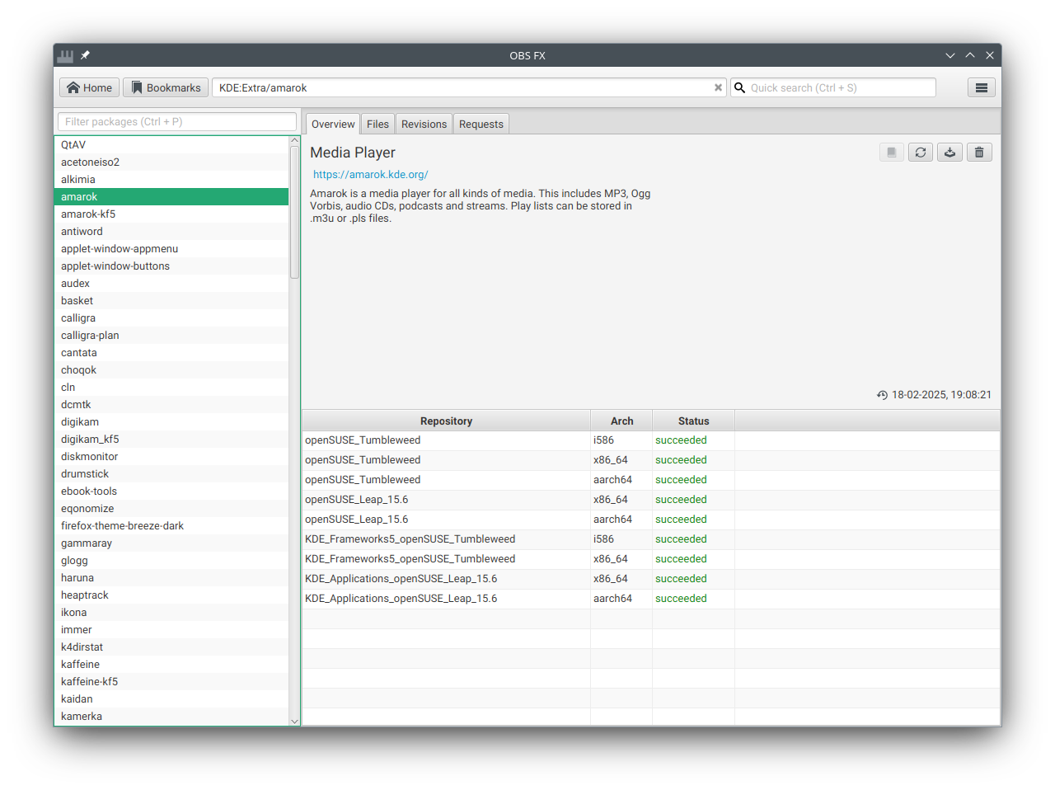Select cantata in the package list
This screenshot has width=1055, height=790.
coord(171,353)
